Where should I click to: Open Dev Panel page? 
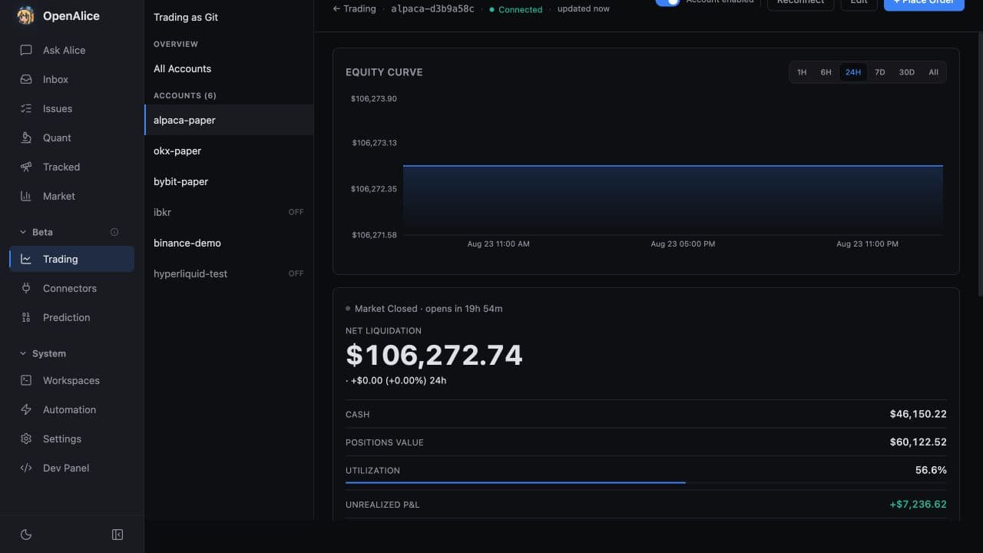point(72,468)
